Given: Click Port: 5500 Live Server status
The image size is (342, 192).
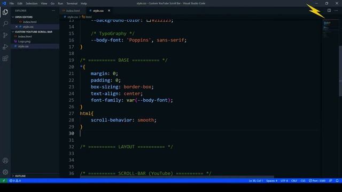Looking at the screenshot, I should point(317,181).
